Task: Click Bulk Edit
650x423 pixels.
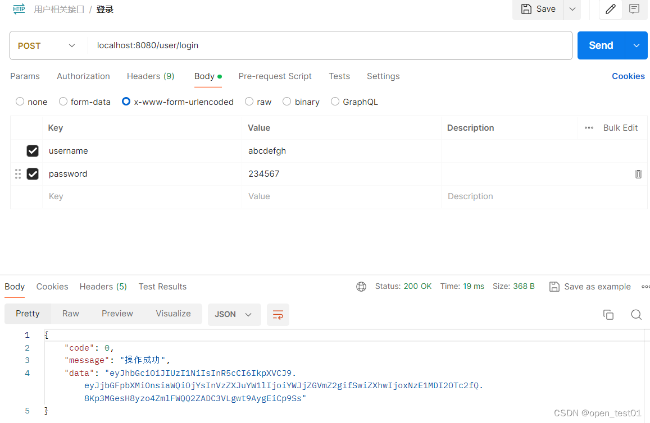Action: coord(620,128)
